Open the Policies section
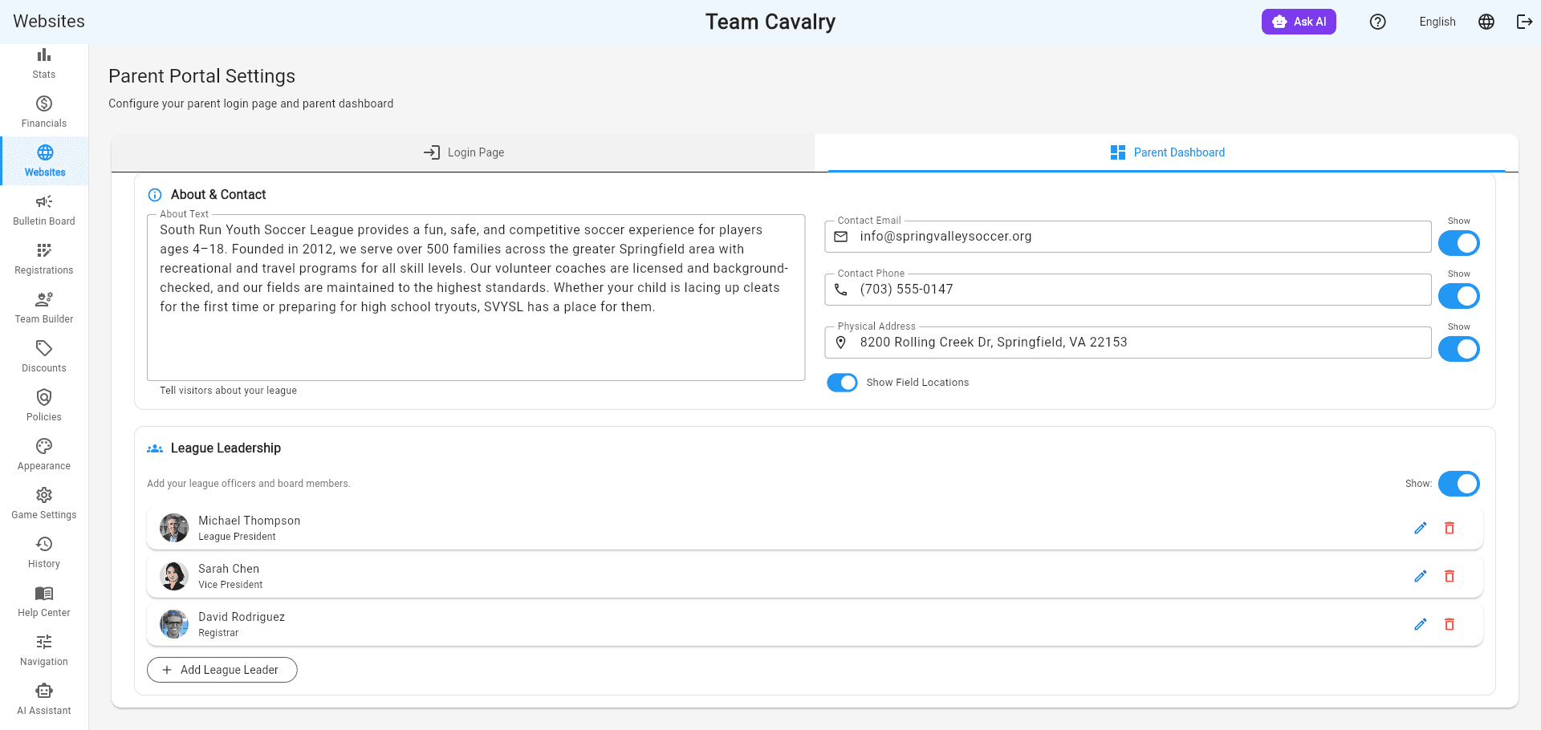This screenshot has height=730, width=1541. click(44, 406)
